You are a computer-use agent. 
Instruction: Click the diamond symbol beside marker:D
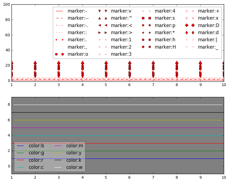coord(187,25)
